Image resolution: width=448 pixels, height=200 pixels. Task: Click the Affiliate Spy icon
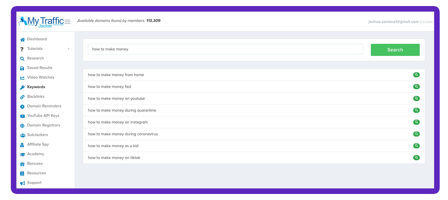pyautogui.click(x=22, y=145)
